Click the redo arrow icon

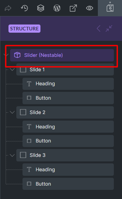click(8, 8)
